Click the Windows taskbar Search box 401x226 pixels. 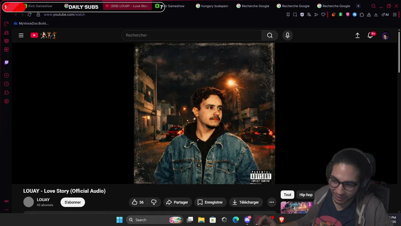[x=155, y=220]
